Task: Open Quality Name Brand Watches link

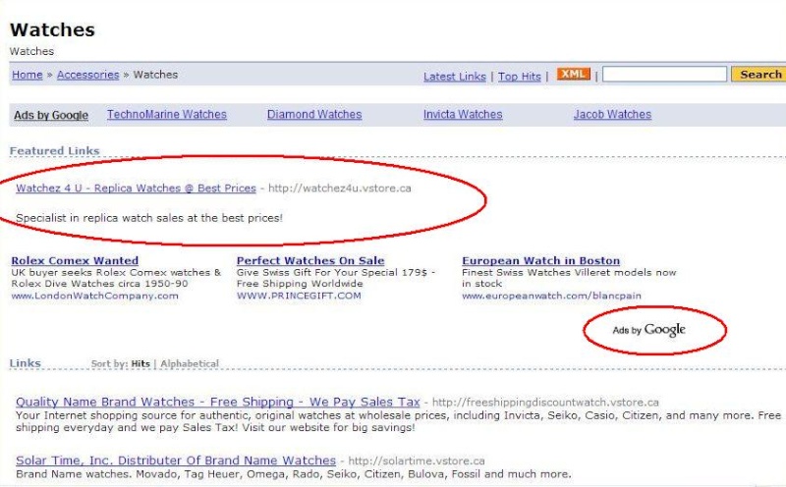Action: 217,402
